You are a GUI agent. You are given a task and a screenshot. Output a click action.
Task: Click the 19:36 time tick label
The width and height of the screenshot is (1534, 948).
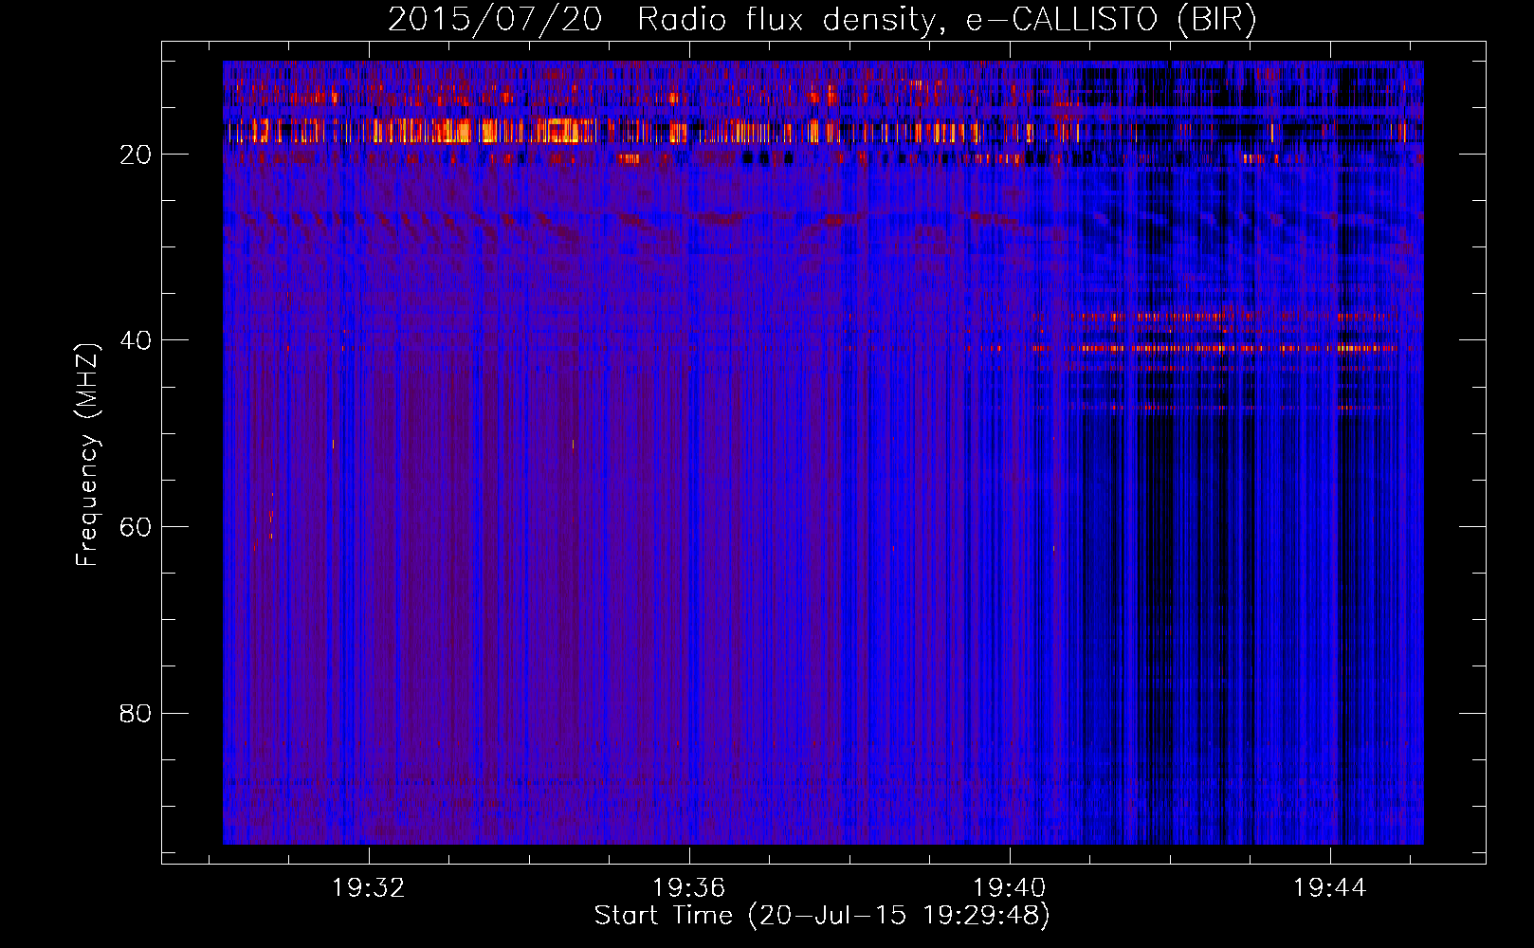689,887
